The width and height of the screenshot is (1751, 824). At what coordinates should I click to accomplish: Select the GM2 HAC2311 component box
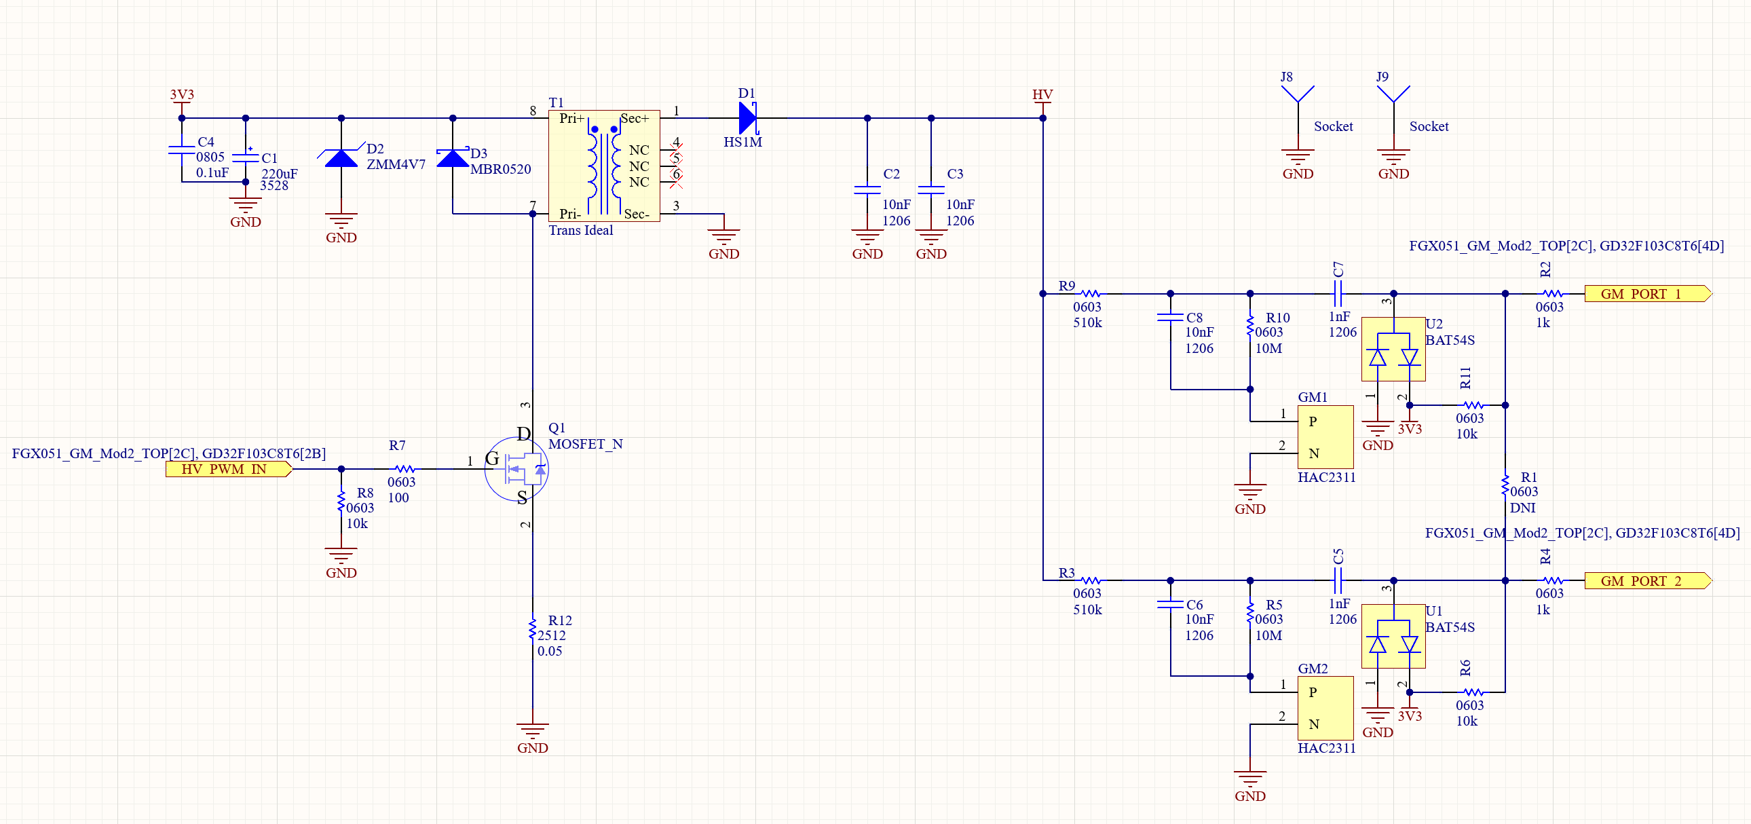click(1325, 708)
